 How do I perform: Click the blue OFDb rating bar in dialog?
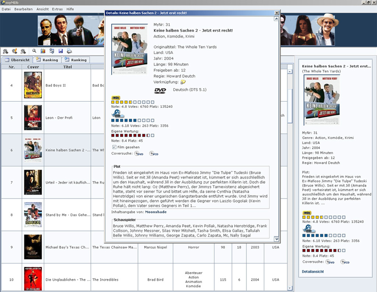(x=132, y=121)
